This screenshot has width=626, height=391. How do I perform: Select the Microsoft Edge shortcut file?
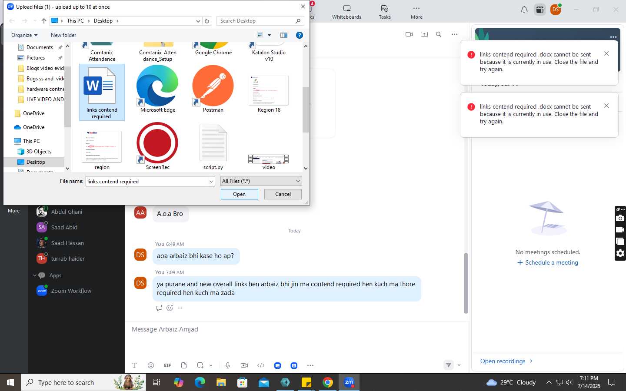coord(157,89)
